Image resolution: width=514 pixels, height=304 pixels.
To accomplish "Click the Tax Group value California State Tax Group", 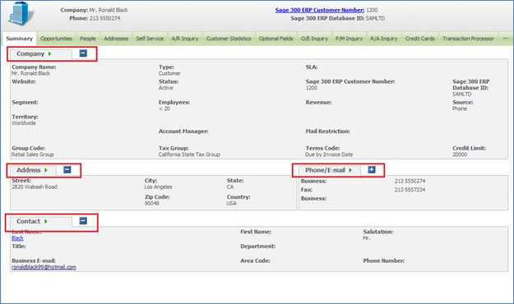I will 189,154.
